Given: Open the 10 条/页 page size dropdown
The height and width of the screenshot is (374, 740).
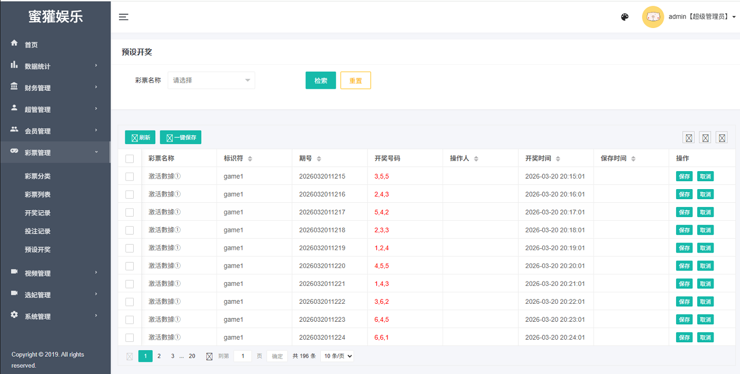Looking at the screenshot, I should point(337,356).
